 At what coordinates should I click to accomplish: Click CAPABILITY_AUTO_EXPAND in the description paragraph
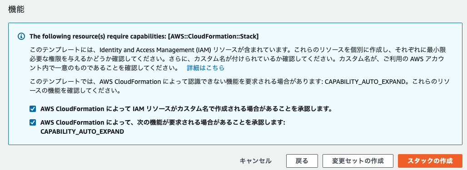[365, 82]
